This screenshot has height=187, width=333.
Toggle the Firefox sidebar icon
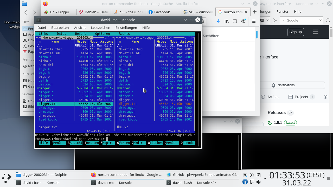(235, 21)
